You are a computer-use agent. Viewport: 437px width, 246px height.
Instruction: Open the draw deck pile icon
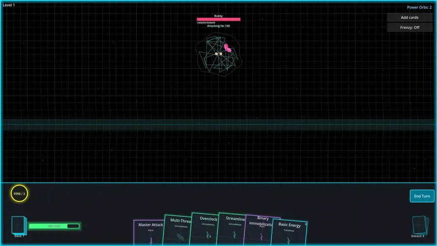point(18,225)
